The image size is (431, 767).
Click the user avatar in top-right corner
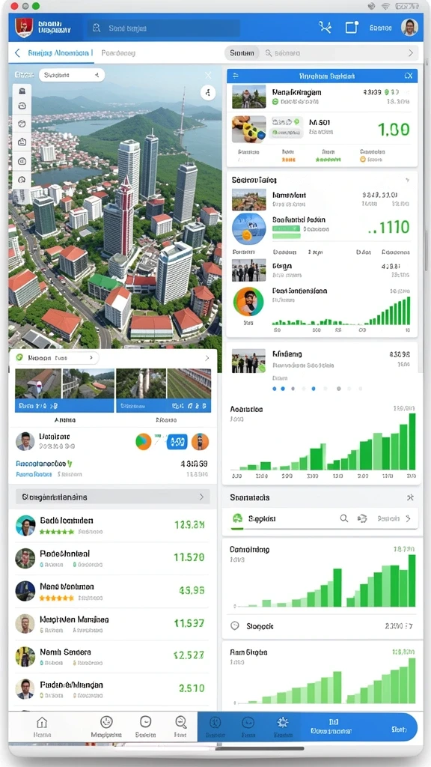[409, 28]
